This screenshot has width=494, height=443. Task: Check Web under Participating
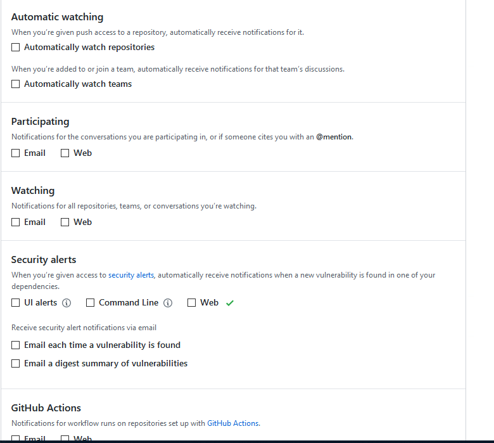pyautogui.click(x=65, y=153)
